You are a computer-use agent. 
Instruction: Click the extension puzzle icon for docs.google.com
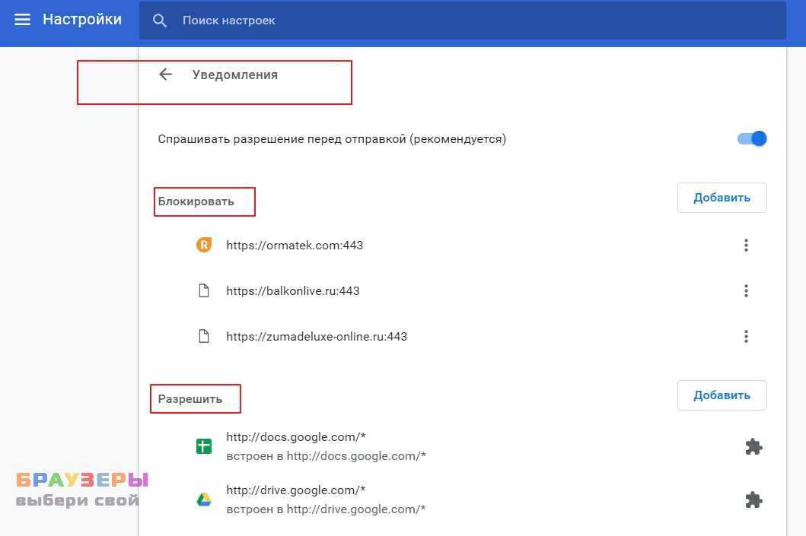pos(753,447)
